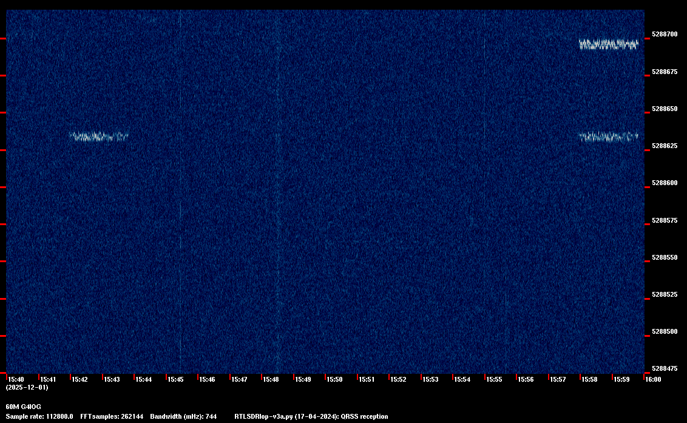This screenshot has height=423, width=687.
Task: Click the 5288650 frequency label
Action: 665,109
